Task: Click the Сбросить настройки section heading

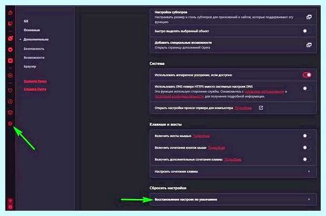Action: [168, 188]
